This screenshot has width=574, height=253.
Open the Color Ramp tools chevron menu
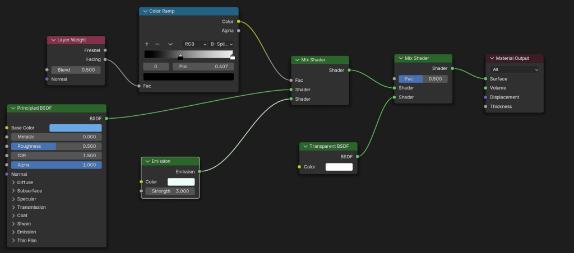coord(170,44)
